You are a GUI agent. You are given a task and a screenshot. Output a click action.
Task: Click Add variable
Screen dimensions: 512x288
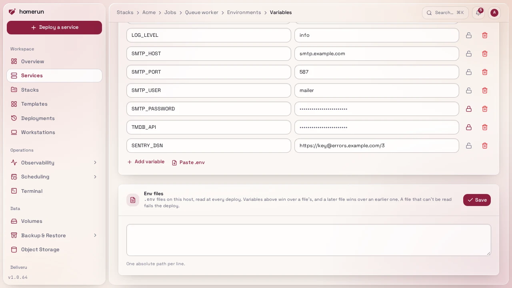[x=146, y=162]
